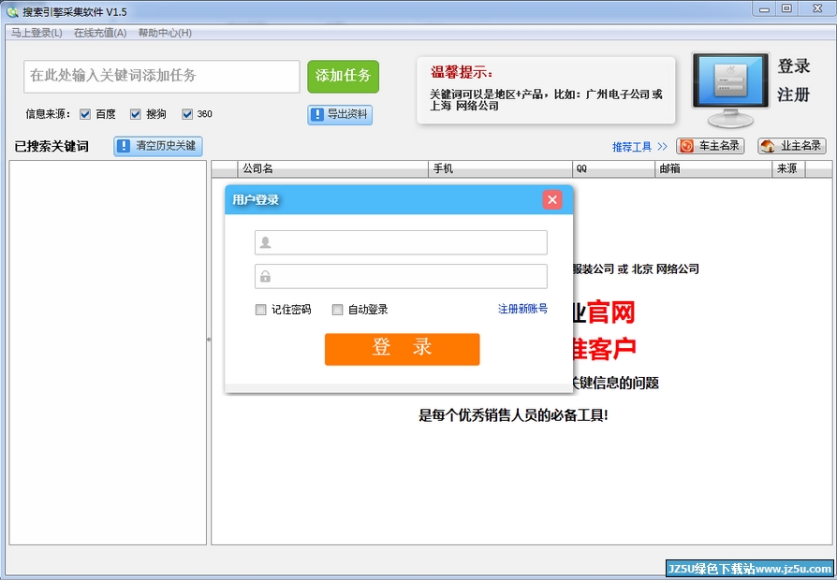
Task: Click the 注册 link beside the monitor
Action: [x=793, y=95]
